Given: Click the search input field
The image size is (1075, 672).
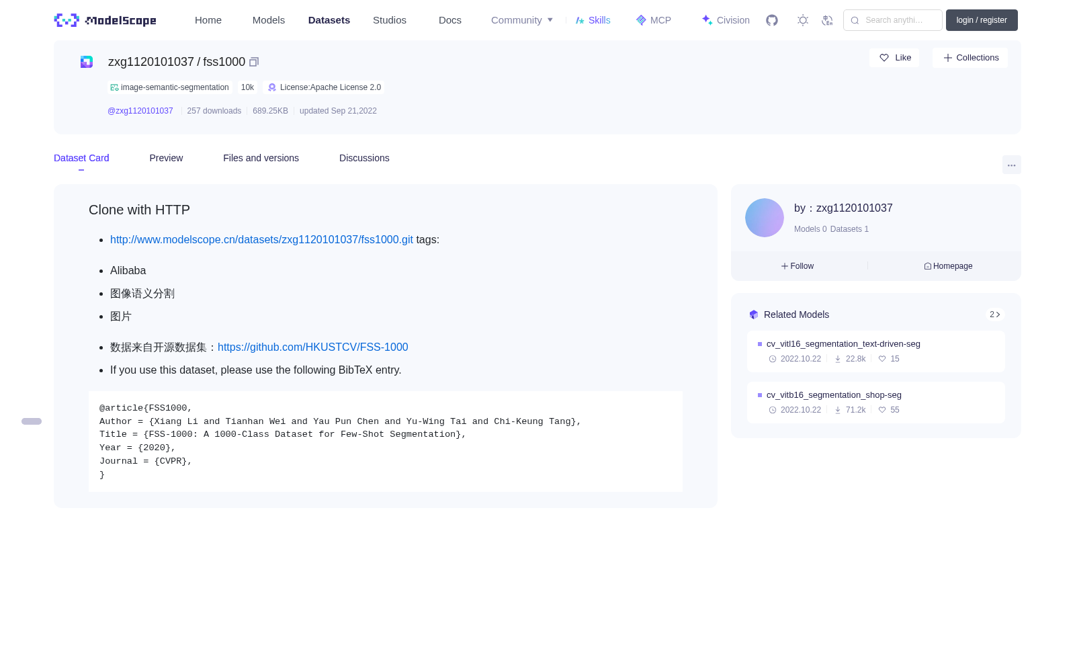Looking at the screenshot, I should click(893, 20).
